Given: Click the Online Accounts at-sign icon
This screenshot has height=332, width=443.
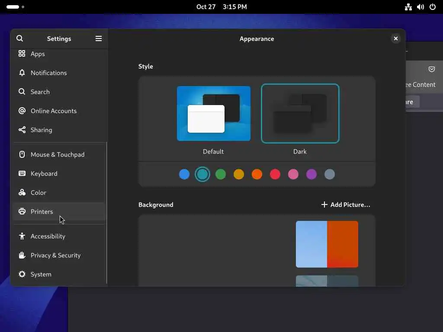Looking at the screenshot, I should click(22, 111).
